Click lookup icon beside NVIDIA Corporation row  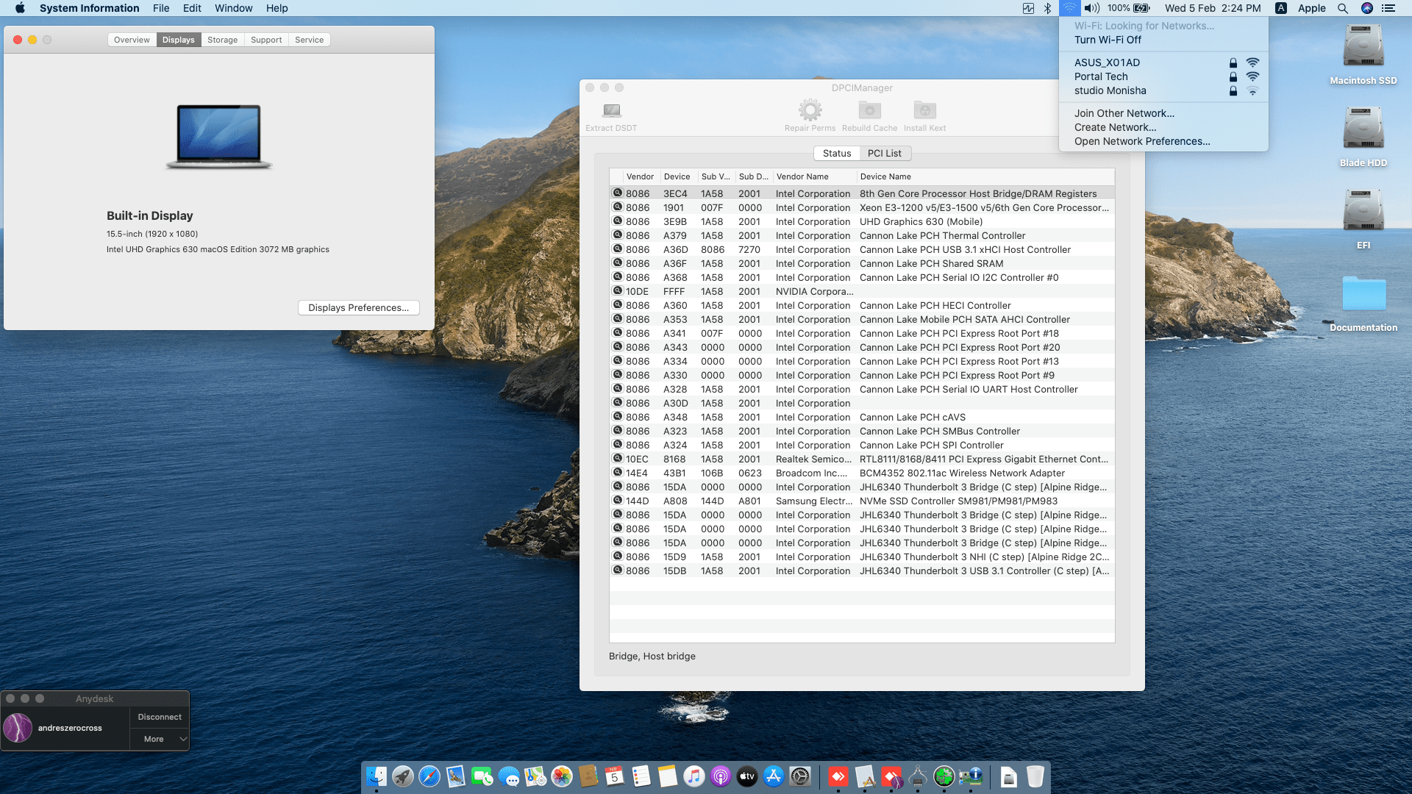pos(618,291)
